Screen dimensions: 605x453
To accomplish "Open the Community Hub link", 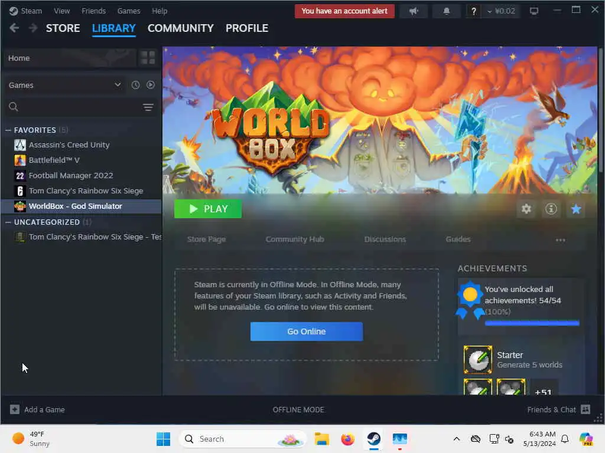I will pos(295,239).
